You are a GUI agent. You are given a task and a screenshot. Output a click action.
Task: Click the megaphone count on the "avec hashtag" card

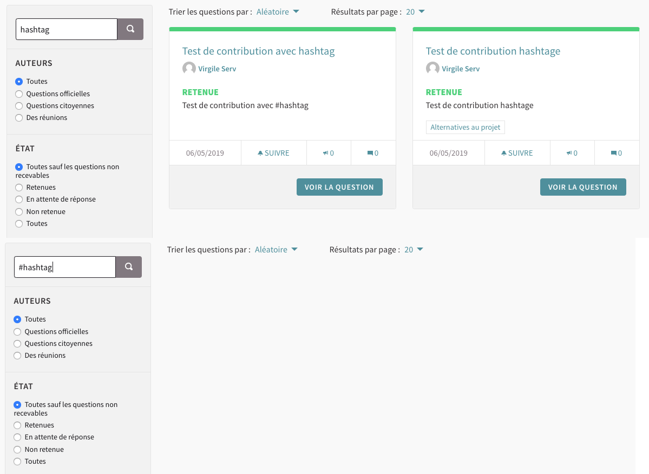click(x=329, y=153)
